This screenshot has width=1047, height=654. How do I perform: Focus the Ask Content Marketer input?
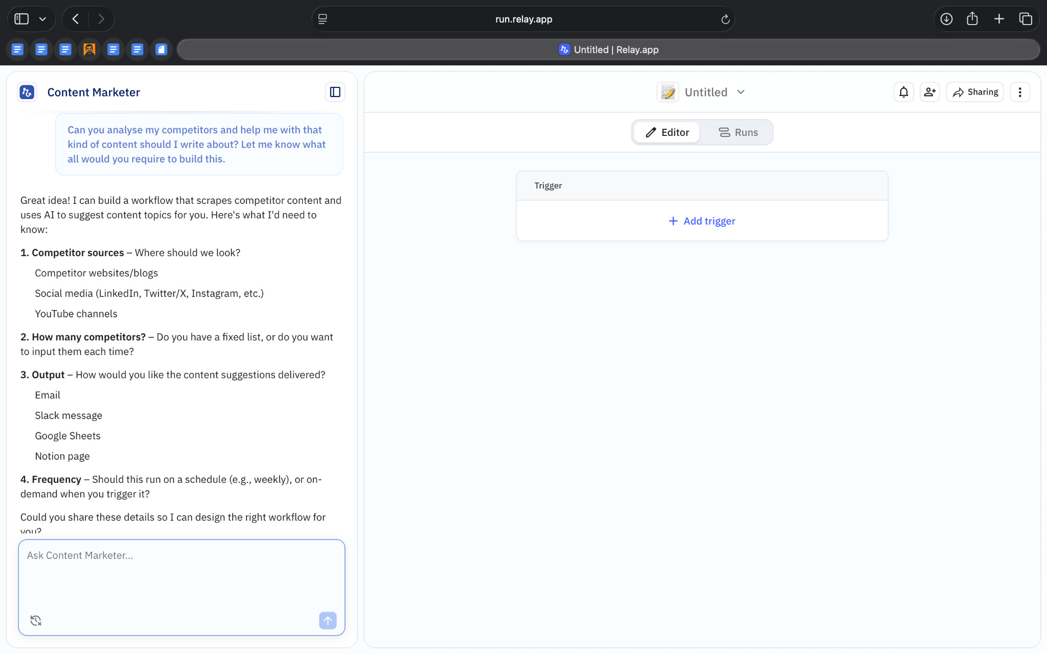pyautogui.click(x=181, y=577)
